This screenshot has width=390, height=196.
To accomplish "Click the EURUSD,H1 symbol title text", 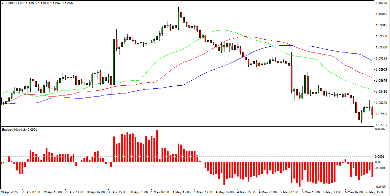I will coord(14,3).
